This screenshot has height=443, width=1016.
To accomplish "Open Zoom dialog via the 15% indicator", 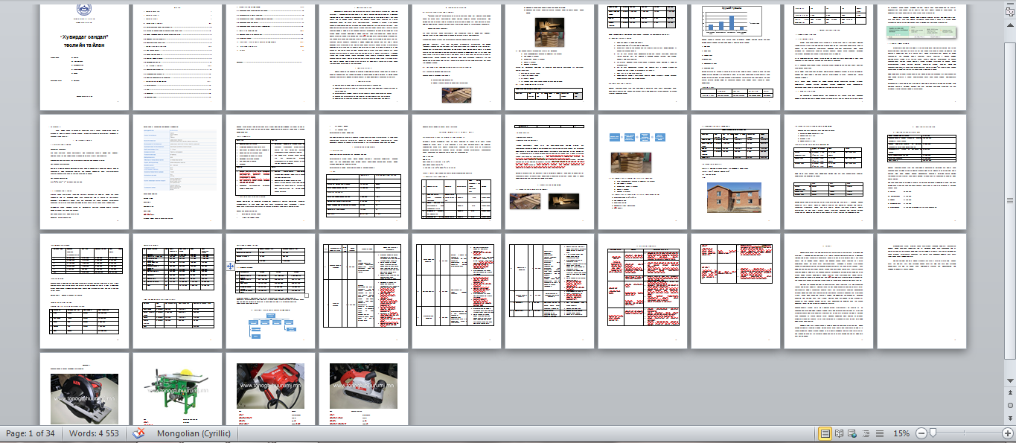I will [901, 433].
